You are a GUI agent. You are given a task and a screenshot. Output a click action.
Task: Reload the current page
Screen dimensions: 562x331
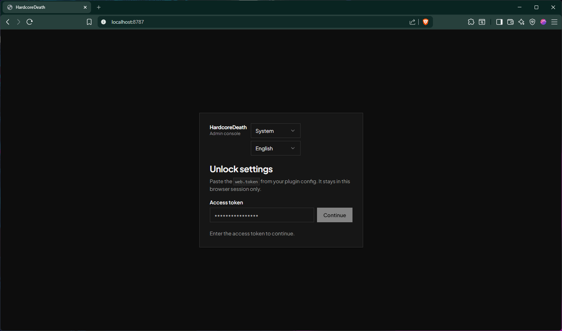coord(30,22)
